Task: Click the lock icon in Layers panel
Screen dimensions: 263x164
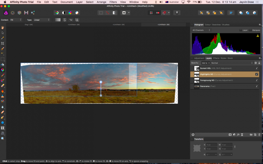Action: click(259, 63)
